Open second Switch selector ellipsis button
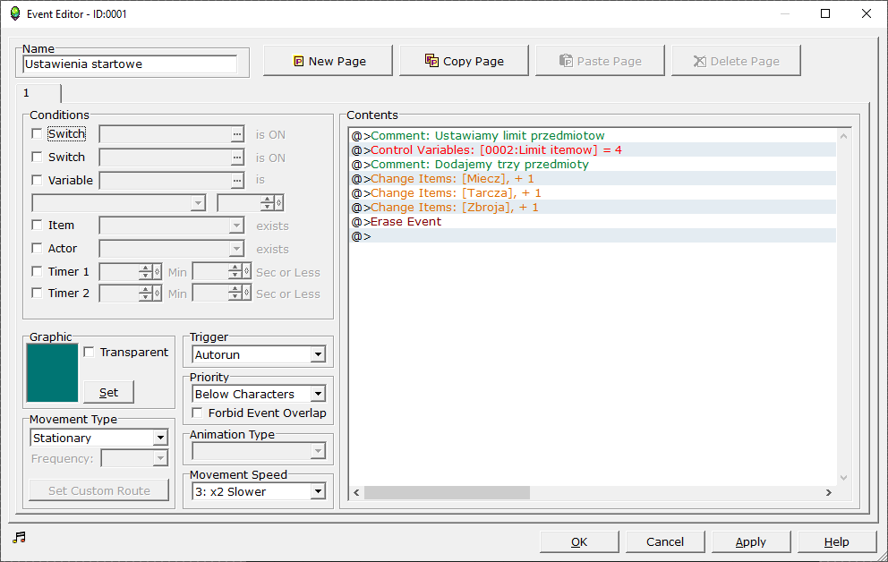This screenshot has width=888, height=562. [237, 158]
